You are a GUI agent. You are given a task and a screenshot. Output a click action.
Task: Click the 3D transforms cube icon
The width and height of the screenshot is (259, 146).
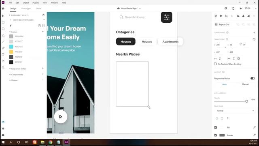click(x=254, y=39)
